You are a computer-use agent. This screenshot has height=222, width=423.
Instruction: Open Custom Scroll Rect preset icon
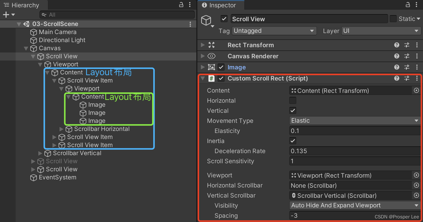(x=407, y=78)
